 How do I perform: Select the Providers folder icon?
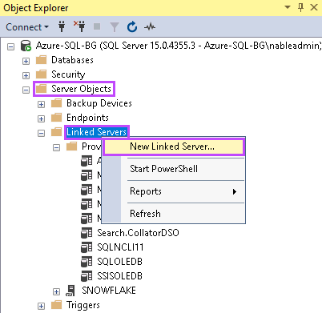pyautogui.click(x=71, y=146)
